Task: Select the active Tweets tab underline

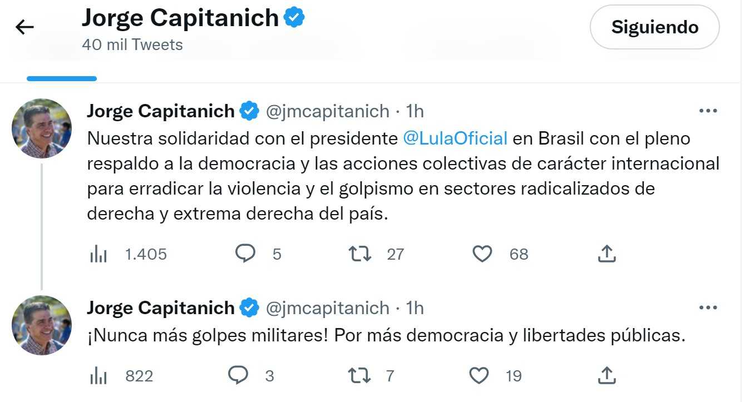Action: click(62, 78)
